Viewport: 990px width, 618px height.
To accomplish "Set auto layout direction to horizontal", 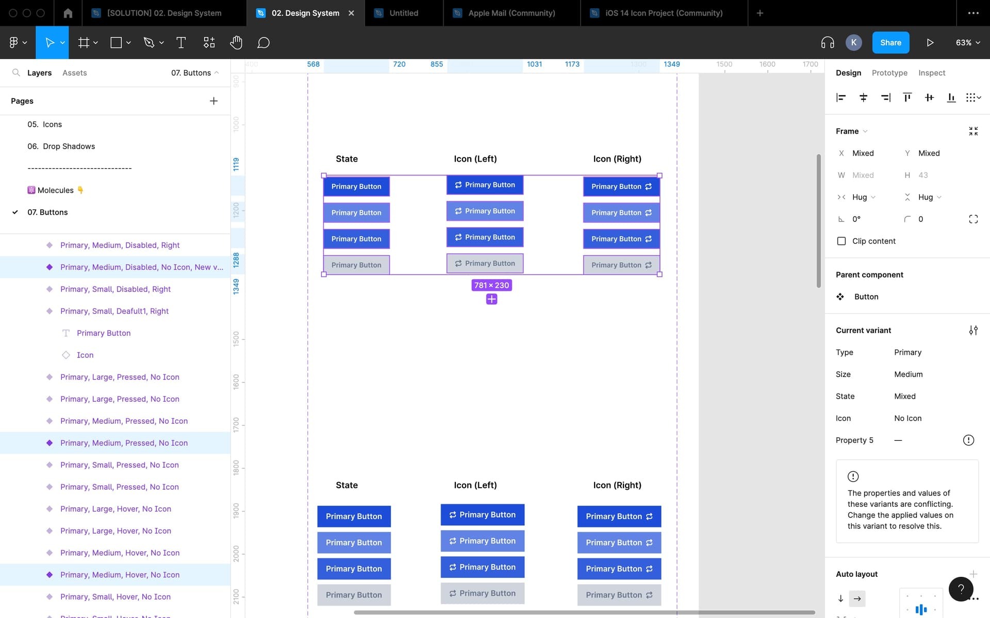I will coord(857,598).
